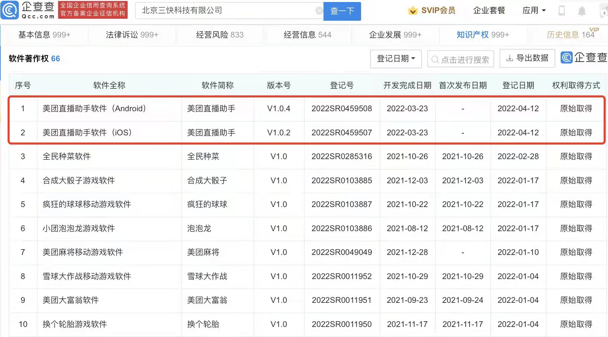
Task: Click the 导出数据 export button
Action: (527, 58)
